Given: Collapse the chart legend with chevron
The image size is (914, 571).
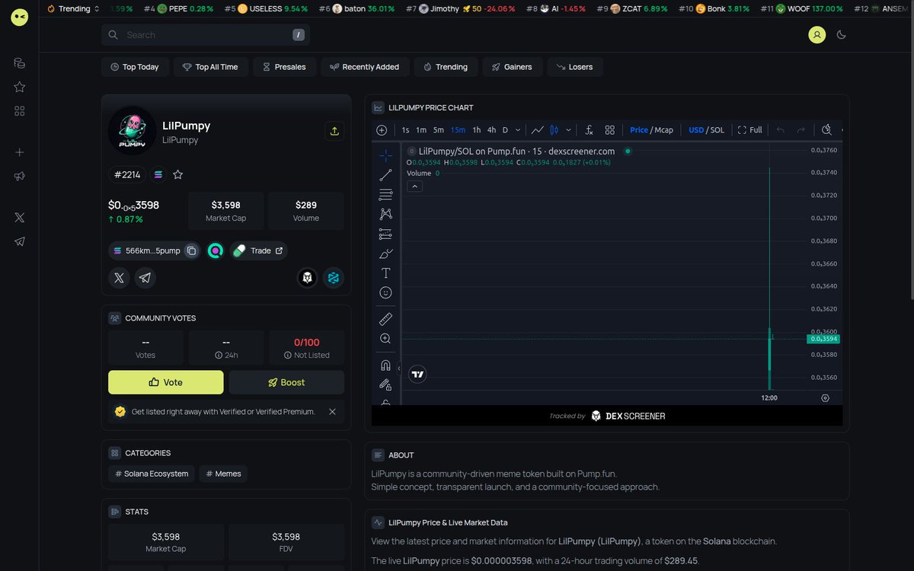Looking at the screenshot, I should [414, 187].
